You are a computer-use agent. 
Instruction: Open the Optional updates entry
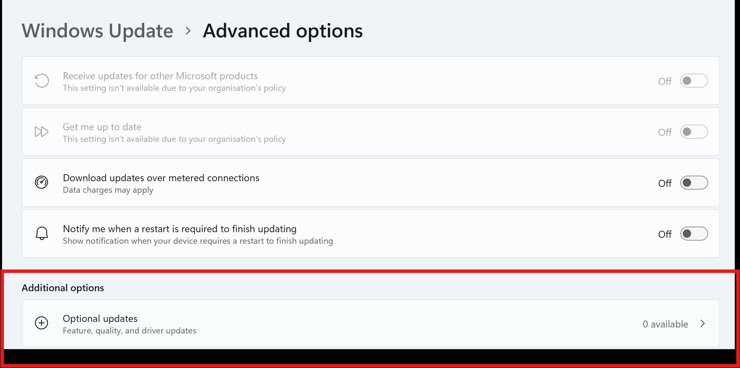click(x=371, y=323)
